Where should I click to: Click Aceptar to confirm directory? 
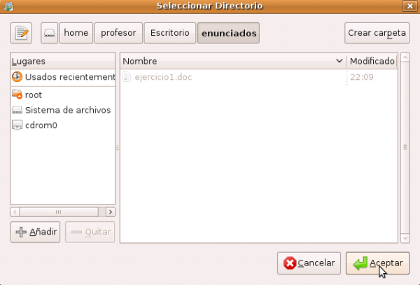377,263
